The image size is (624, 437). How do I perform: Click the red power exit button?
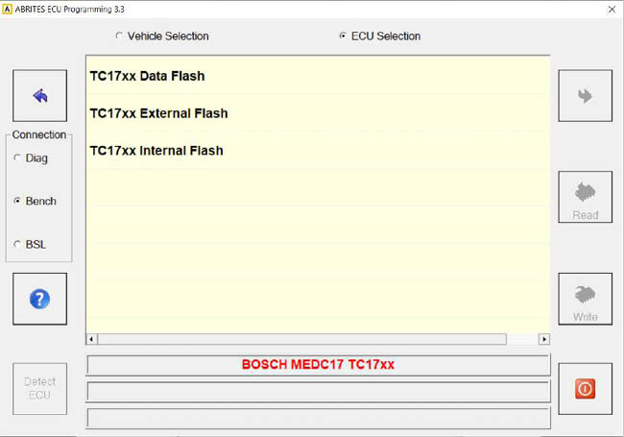click(585, 389)
